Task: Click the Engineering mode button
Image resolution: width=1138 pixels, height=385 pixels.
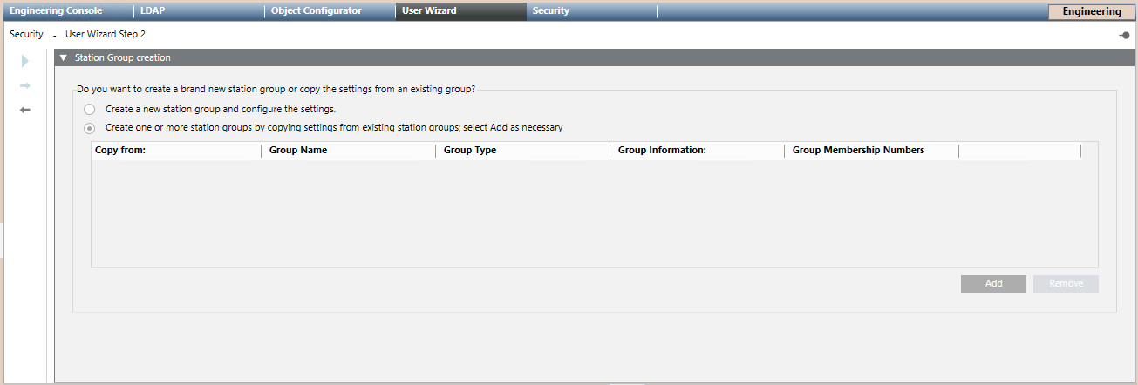Action: (x=1091, y=11)
